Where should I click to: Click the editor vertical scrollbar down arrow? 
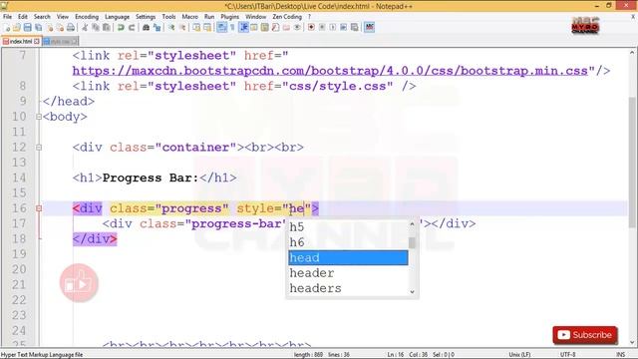coord(632,343)
